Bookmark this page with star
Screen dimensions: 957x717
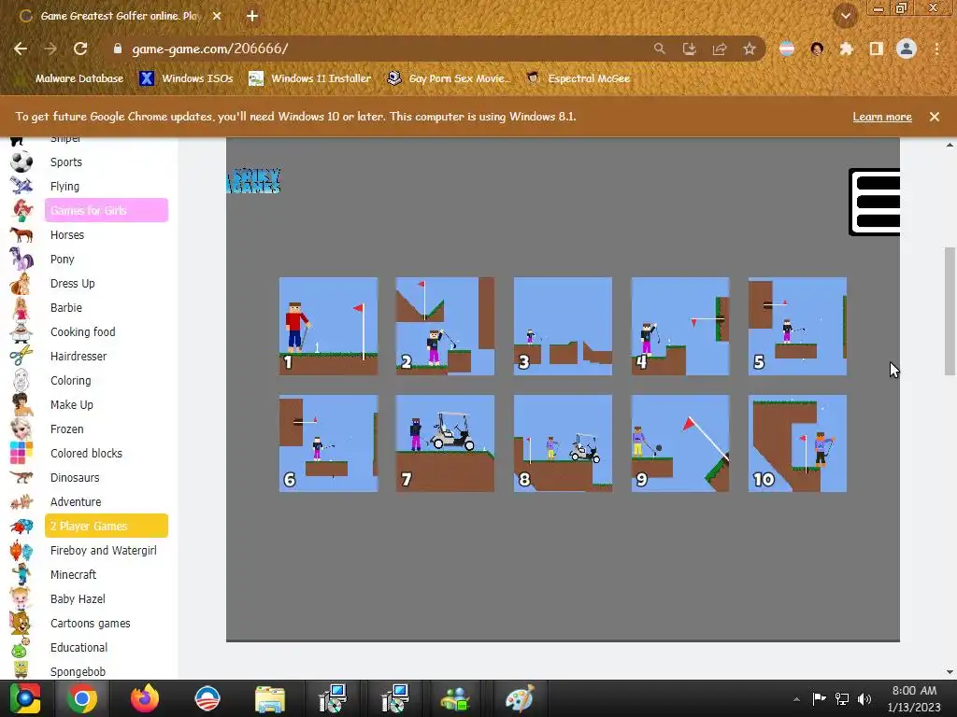(750, 49)
